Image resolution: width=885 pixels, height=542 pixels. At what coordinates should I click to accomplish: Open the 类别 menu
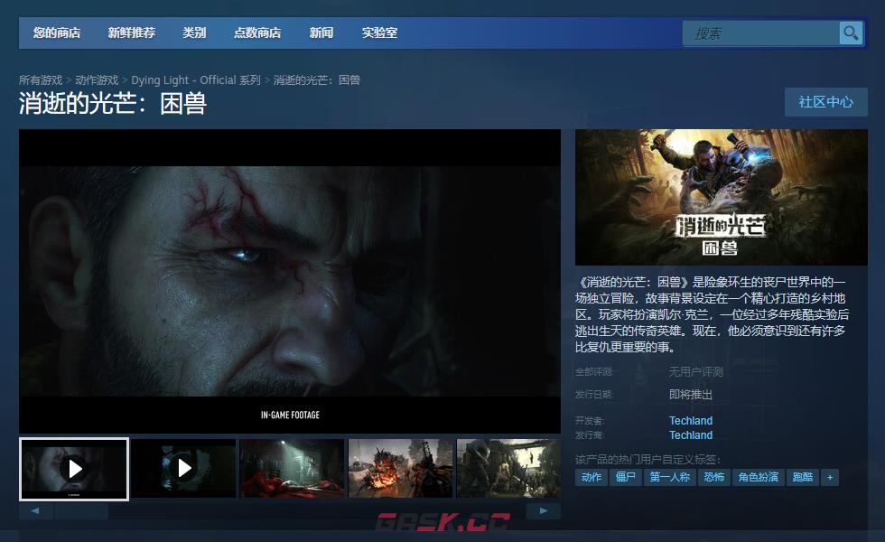pyautogui.click(x=194, y=33)
